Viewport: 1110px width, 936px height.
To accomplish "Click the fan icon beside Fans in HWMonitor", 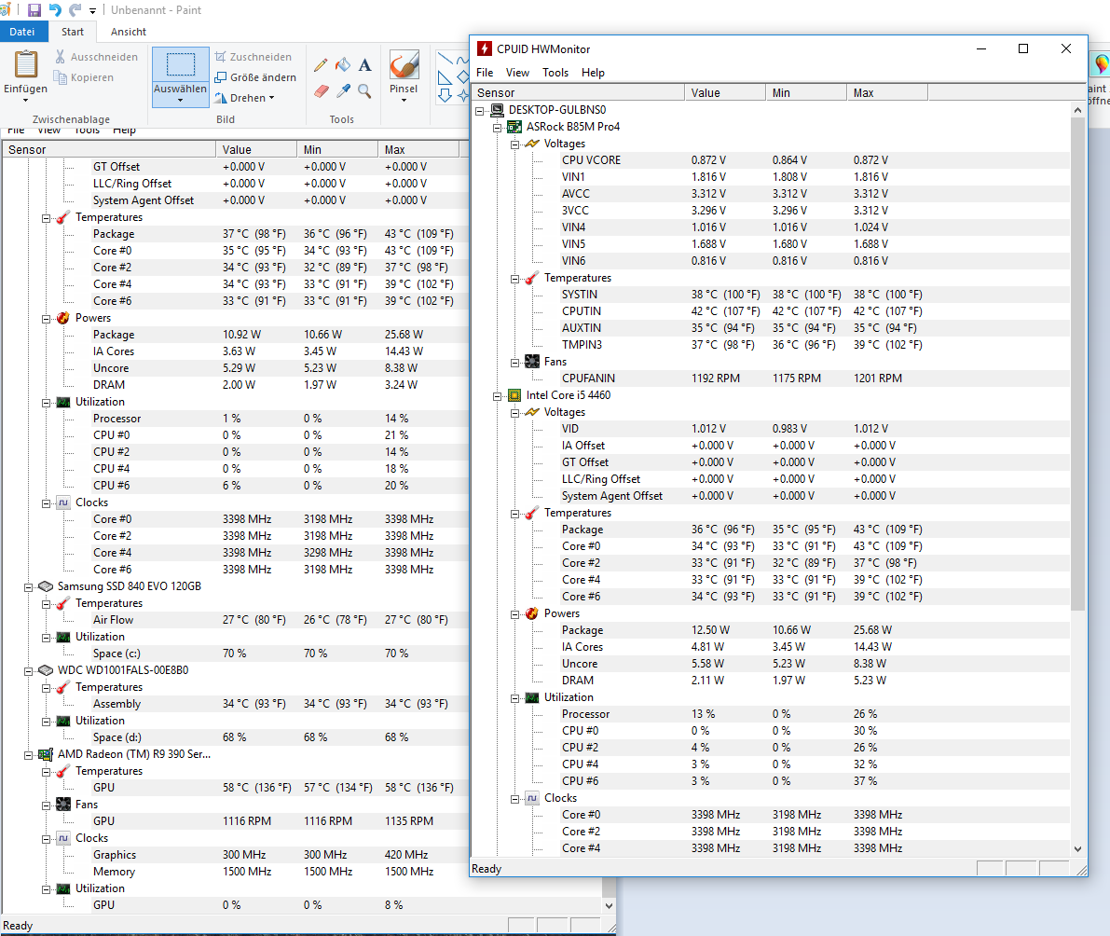I will pyautogui.click(x=532, y=362).
